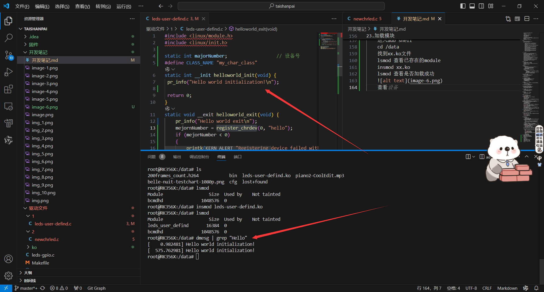Click Git Graph in status bar
Screen dimensions: 544x292
tap(96, 288)
